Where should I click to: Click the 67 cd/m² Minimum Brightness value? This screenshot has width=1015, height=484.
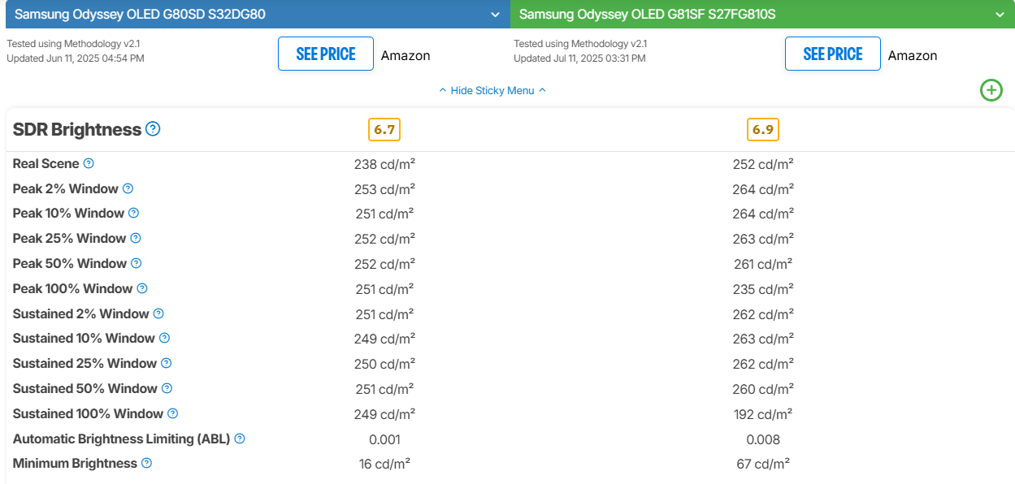click(x=763, y=464)
